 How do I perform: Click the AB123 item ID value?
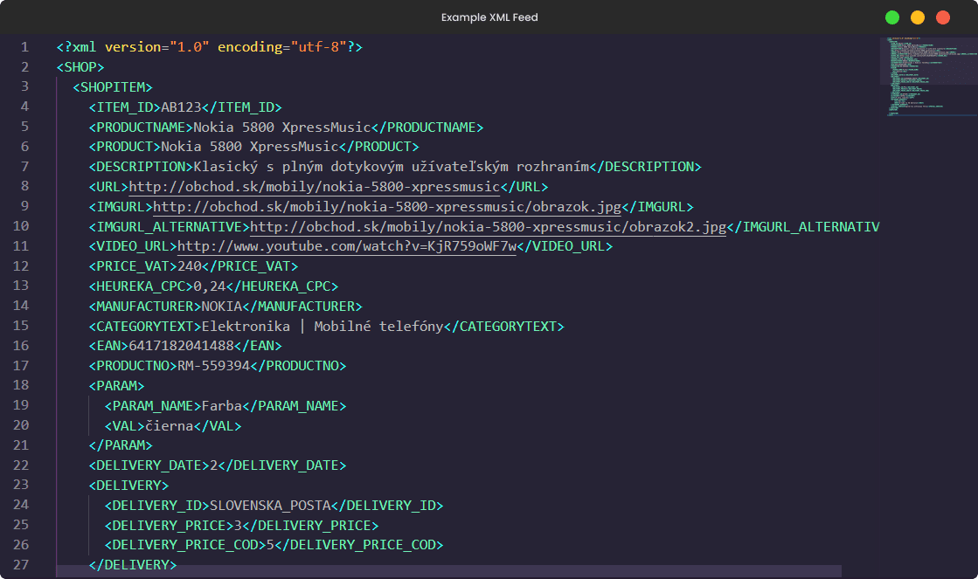[x=181, y=107]
